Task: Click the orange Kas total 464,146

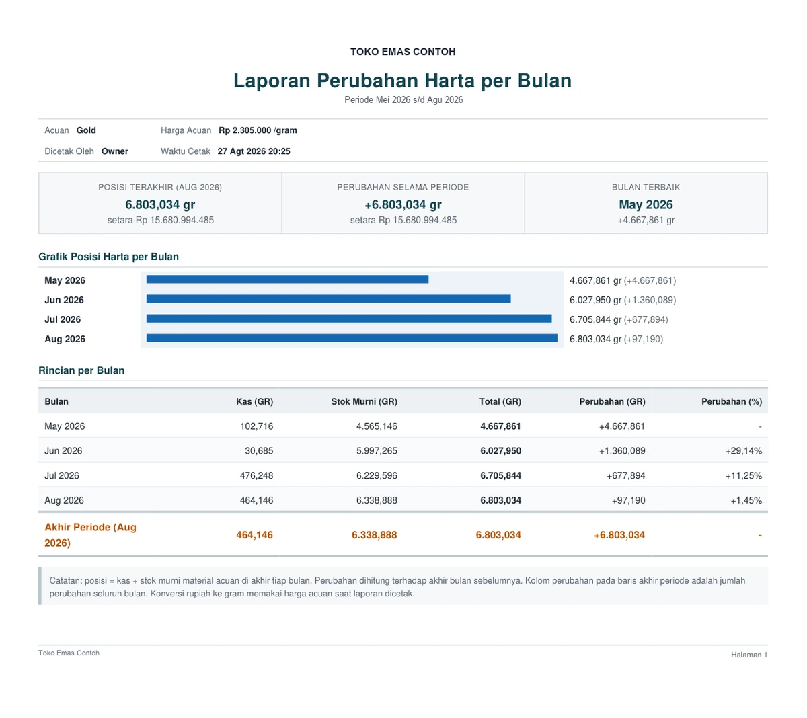Action: [254, 535]
